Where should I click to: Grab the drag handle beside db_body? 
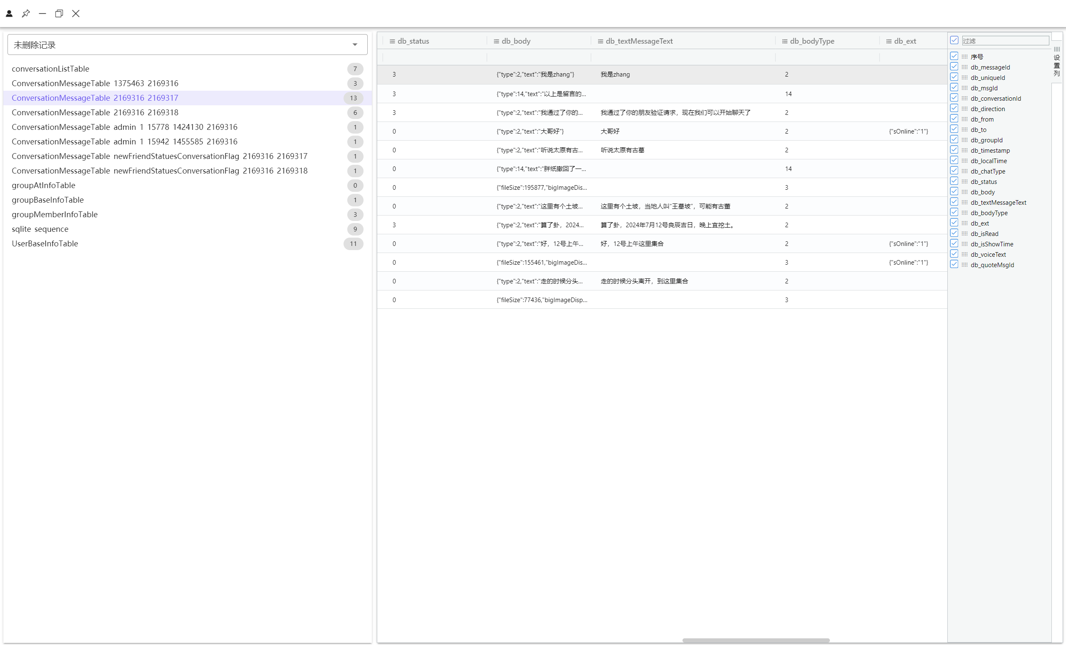(x=965, y=192)
